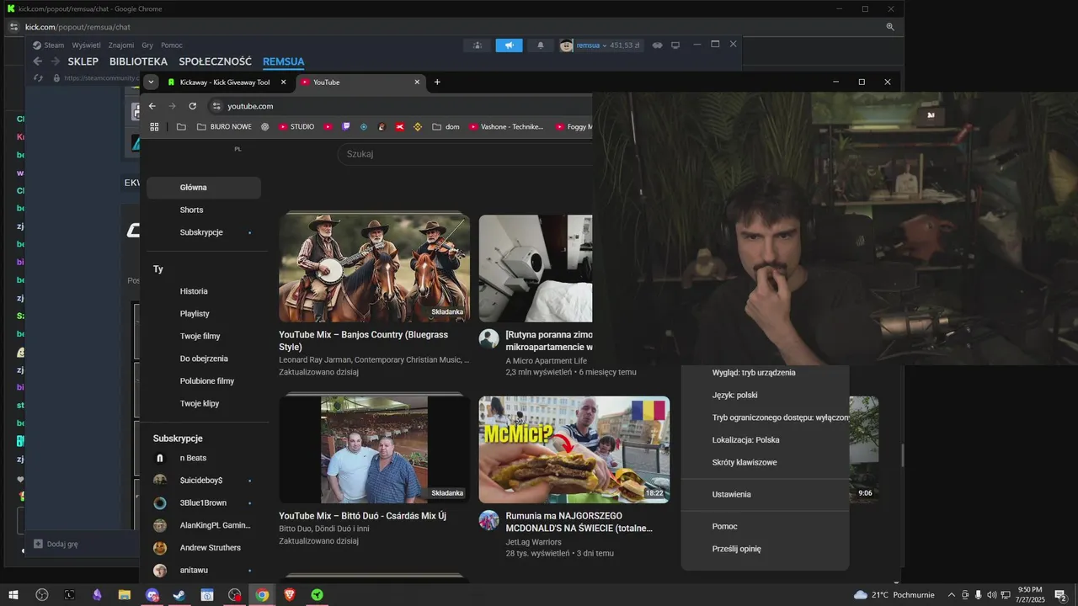Switch Steam to Big Picture monitor icon
The height and width of the screenshot is (606, 1078).
tap(675, 45)
